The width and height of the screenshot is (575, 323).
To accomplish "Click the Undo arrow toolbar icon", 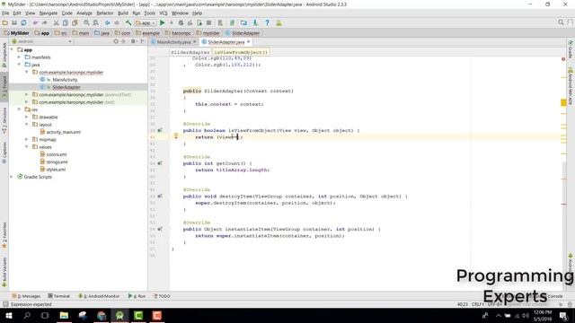I will click(36, 22).
